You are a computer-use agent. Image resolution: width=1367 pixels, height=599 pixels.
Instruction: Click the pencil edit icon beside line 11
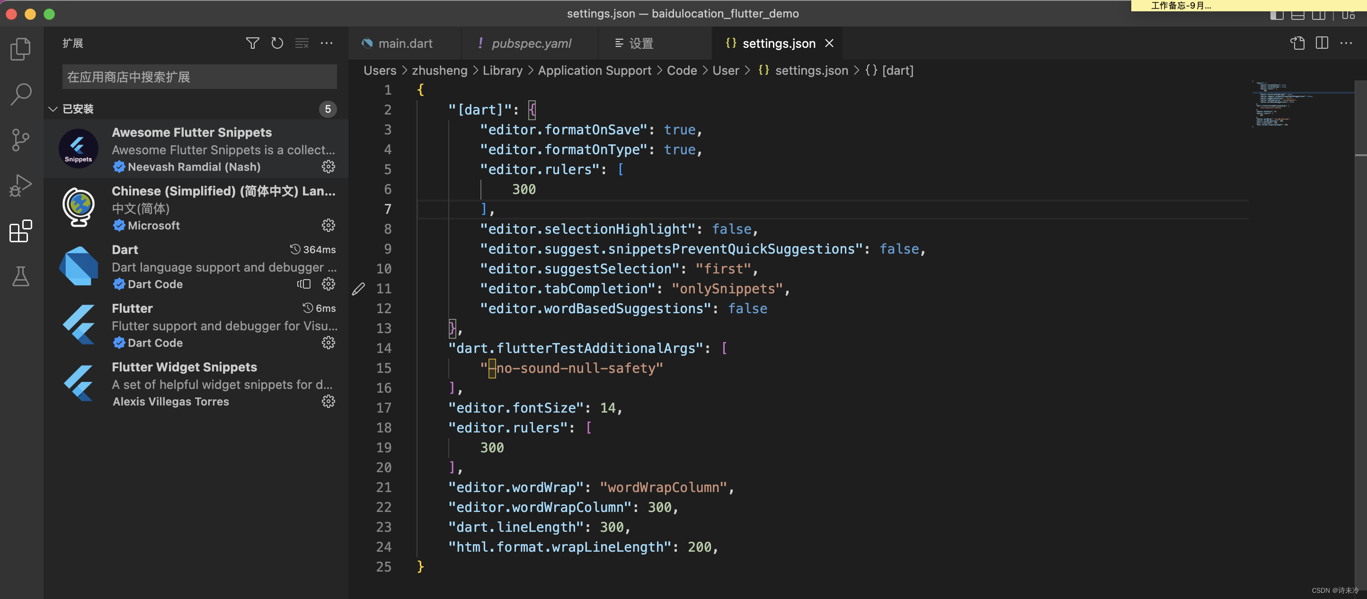[x=359, y=289]
